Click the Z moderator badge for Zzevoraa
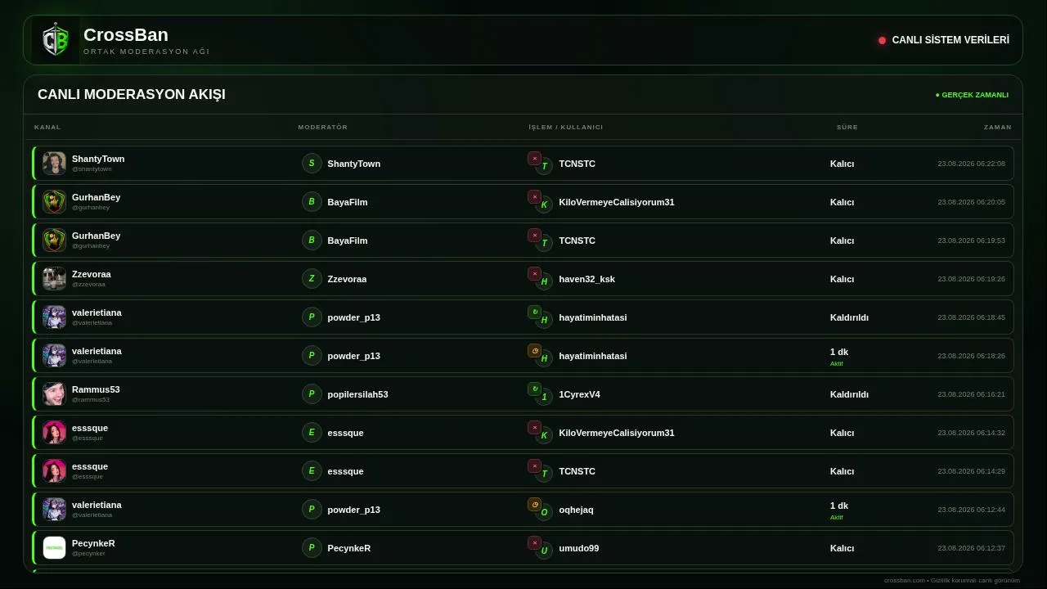The width and height of the screenshot is (1047, 589). click(312, 278)
